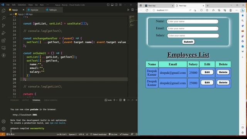The image size is (247, 139).
Task: Click Edit button in second Deepak Kumar row
Action: pyautogui.click(x=207, y=82)
